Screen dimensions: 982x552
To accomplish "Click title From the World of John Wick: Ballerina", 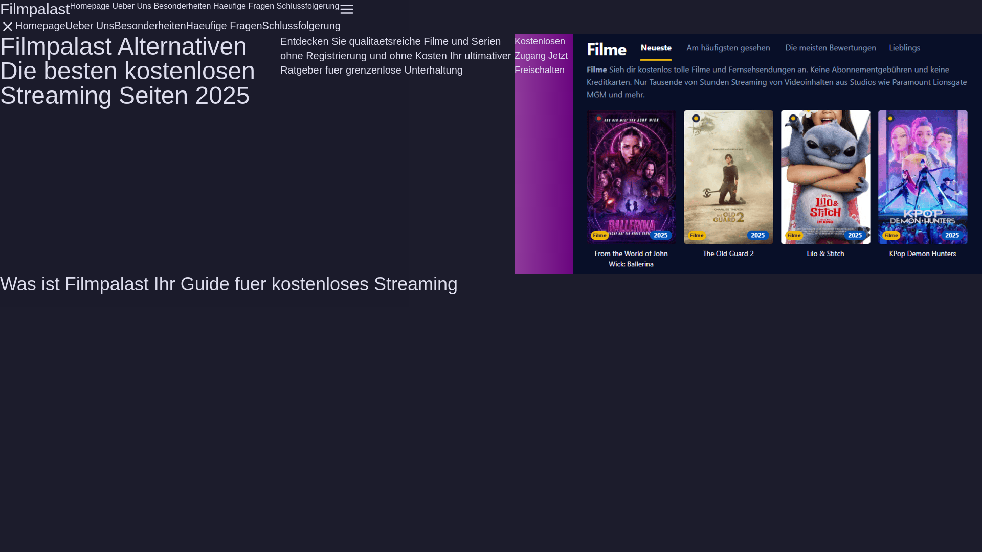I will click(x=631, y=259).
